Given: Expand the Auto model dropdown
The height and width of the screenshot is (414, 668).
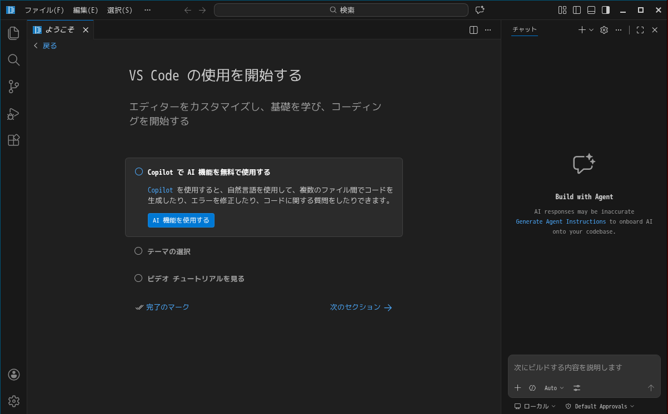Looking at the screenshot, I should click(554, 388).
